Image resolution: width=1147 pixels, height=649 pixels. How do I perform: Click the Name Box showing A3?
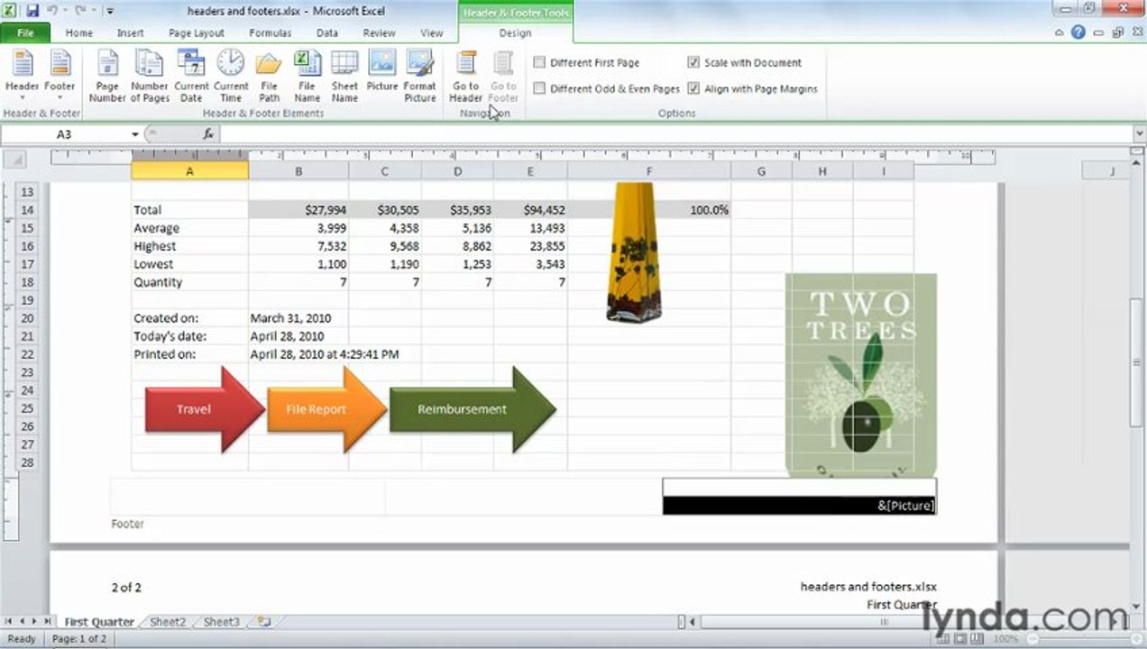pyautogui.click(x=65, y=134)
